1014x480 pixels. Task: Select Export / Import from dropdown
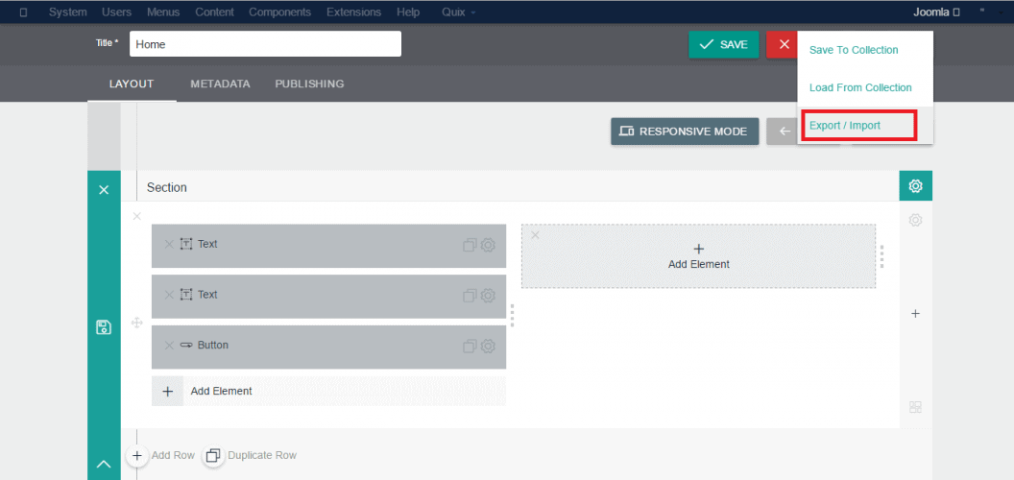coord(845,126)
